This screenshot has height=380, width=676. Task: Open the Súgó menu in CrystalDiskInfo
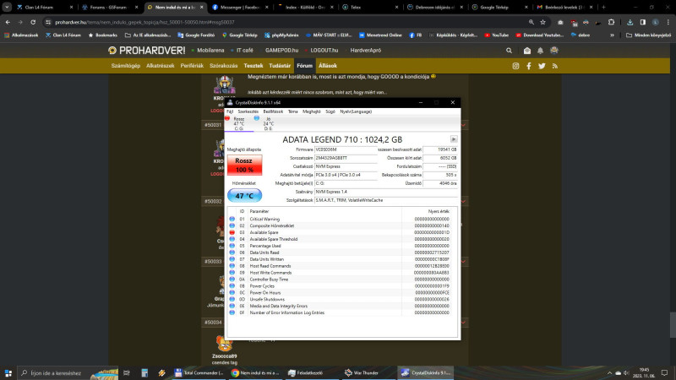(x=330, y=111)
